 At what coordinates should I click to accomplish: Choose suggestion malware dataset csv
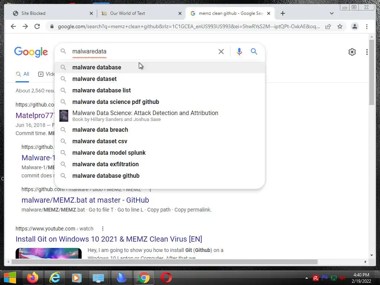(160, 141)
